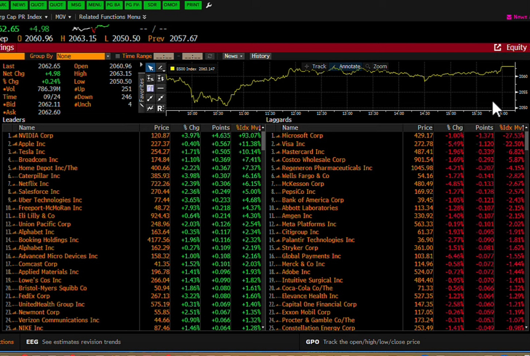530x356 pixels.
Task: Select the Freeport-McMoRan Inc row
Action: click(132, 208)
